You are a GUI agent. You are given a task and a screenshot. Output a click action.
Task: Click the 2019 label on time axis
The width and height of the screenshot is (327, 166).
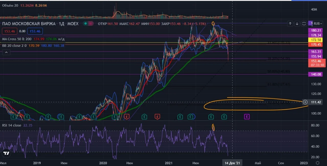click(37, 163)
